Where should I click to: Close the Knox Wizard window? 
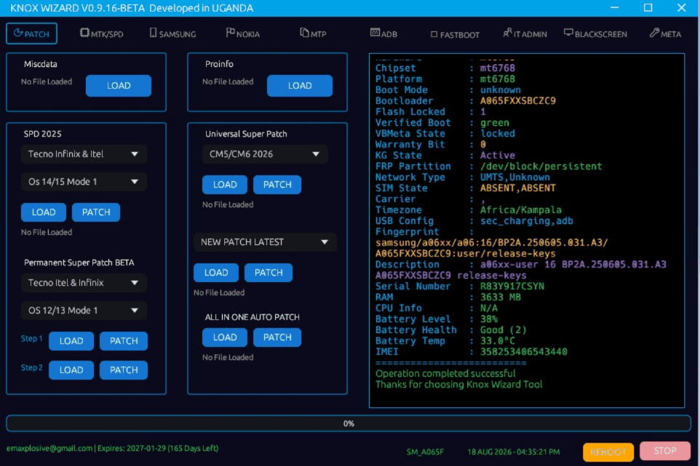[681, 7]
